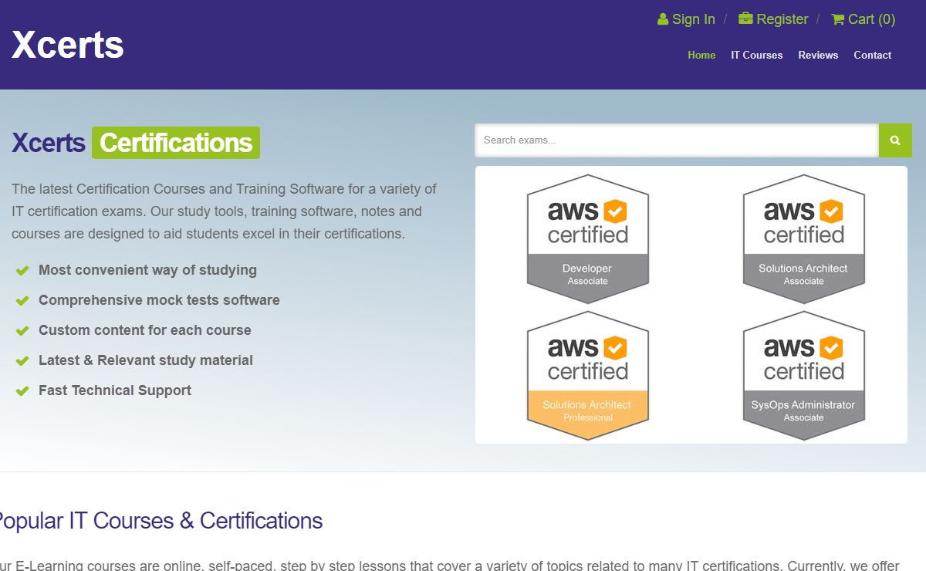Screen dimensions: 926x571
Task: Open the Contact menu item
Action: (873, 55)
